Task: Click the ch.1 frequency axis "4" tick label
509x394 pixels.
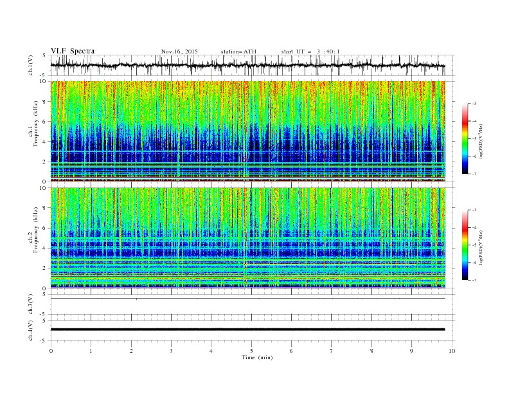Action: pos(44,142)
